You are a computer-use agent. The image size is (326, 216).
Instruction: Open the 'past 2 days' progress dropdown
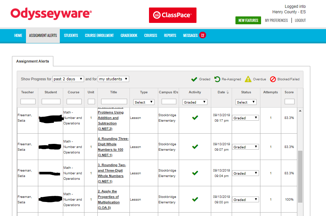point(68,79)
